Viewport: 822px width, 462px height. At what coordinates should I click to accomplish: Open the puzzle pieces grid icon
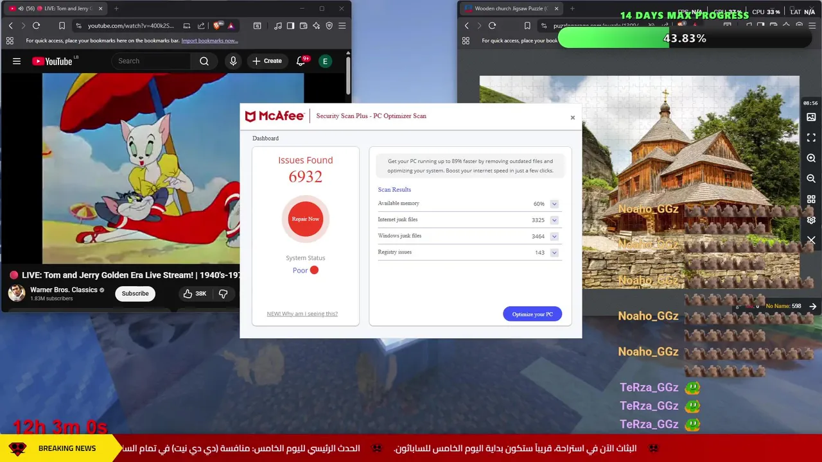(x=811, y=199)
